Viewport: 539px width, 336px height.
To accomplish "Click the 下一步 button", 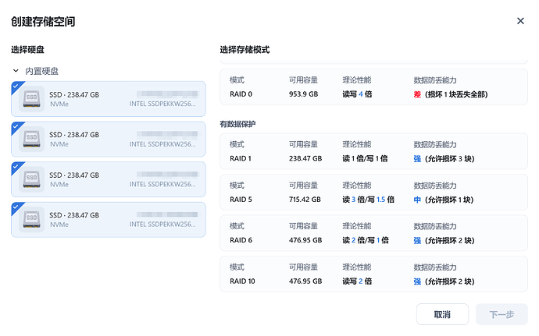I will [x=501, y=314].
